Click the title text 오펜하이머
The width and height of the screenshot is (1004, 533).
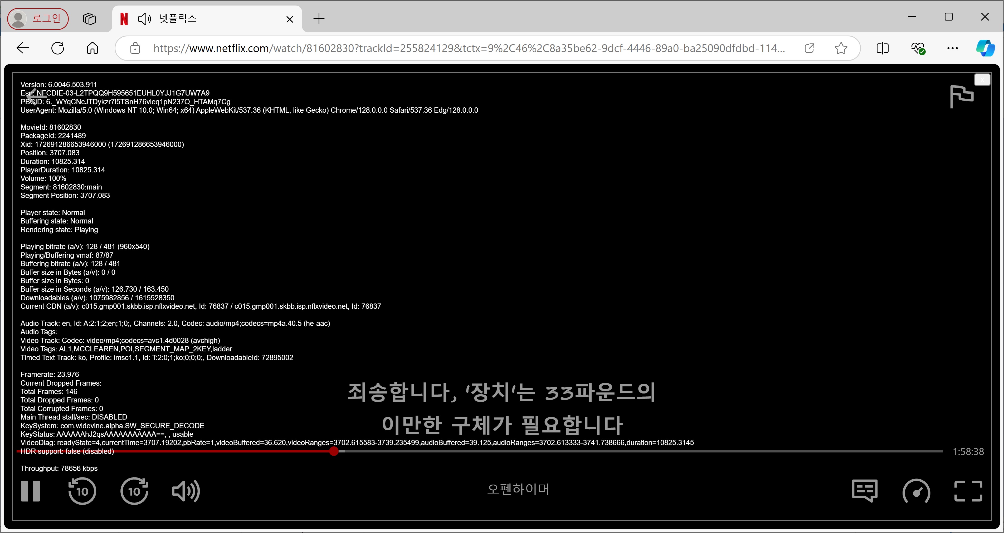[x=518, y=489]
